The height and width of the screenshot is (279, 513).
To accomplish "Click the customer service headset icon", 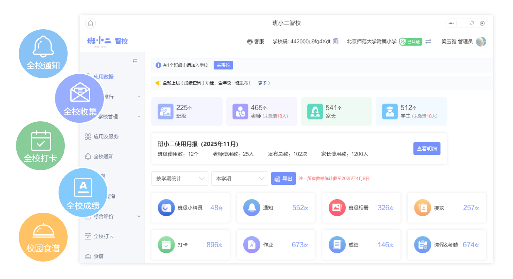I will (250, 42).
